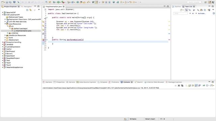Open the Internal Web Browser tab
The width and height of the screenshot is (216, 121).
(x=154, y=82)
